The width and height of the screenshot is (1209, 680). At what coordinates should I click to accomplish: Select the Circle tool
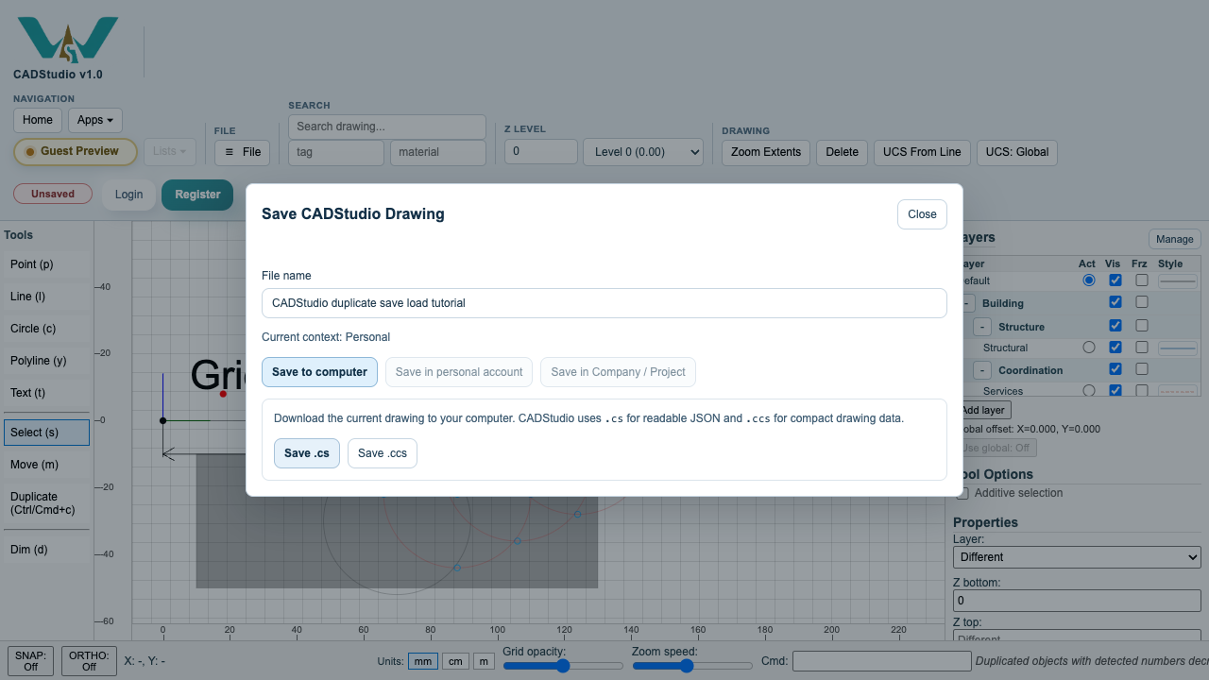46,329
